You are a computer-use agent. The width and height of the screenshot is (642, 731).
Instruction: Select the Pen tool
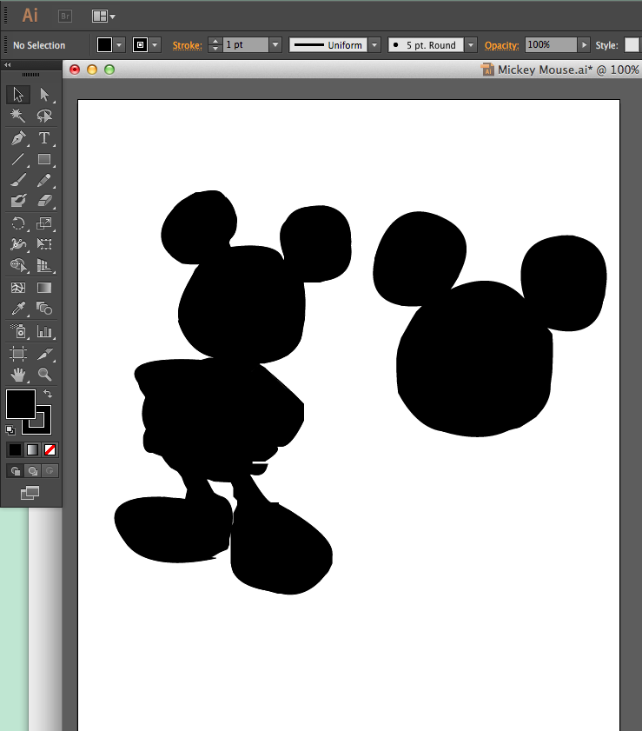[18, 138]
